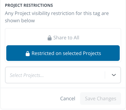
Task: Click the grey unlocked padlock icon
Action: click(50, 38)
